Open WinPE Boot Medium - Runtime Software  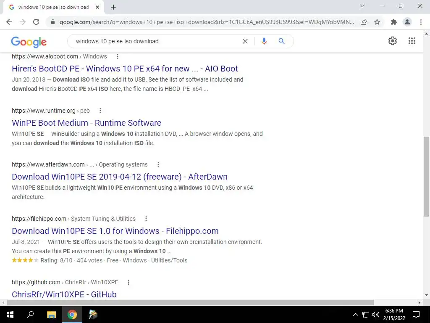pos(87,122)
